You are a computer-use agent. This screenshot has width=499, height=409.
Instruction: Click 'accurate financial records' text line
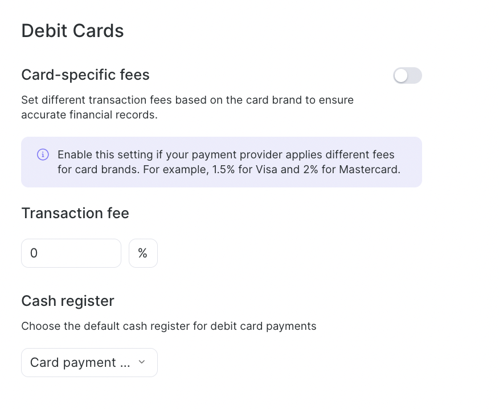[x=89, y=114]
